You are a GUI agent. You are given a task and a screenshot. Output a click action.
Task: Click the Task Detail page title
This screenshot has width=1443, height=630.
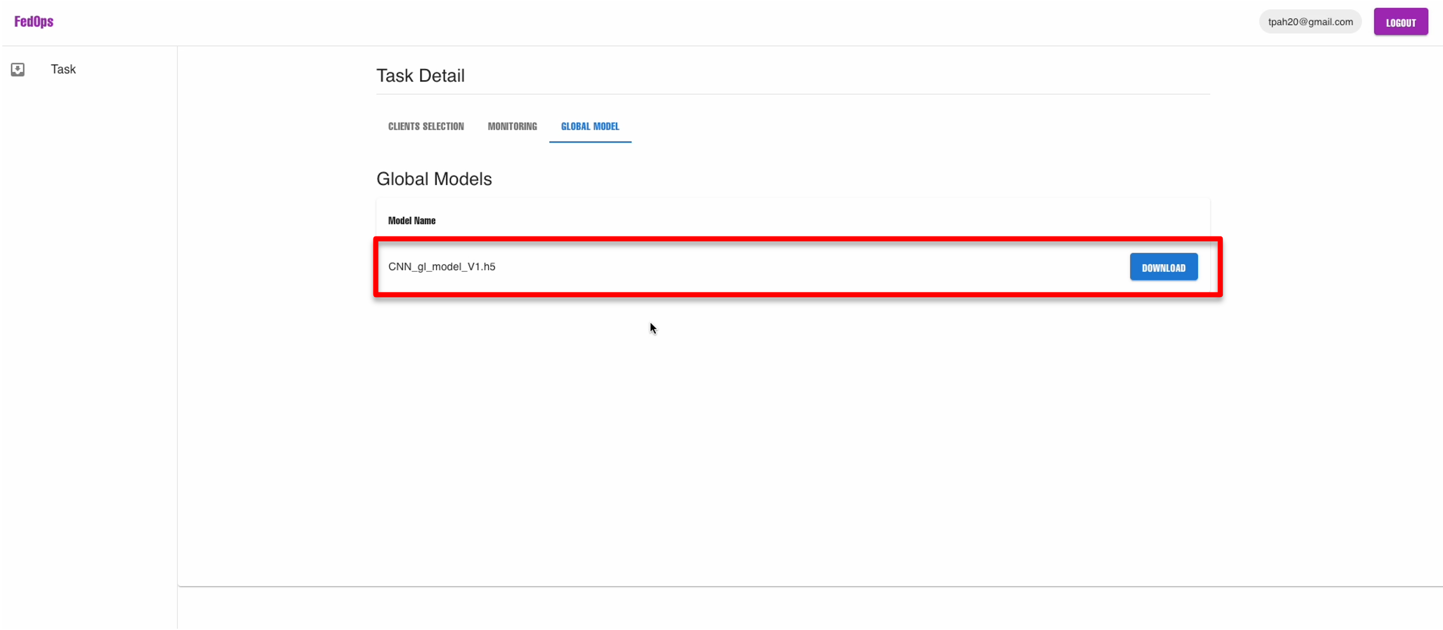(x=420, y=75)
